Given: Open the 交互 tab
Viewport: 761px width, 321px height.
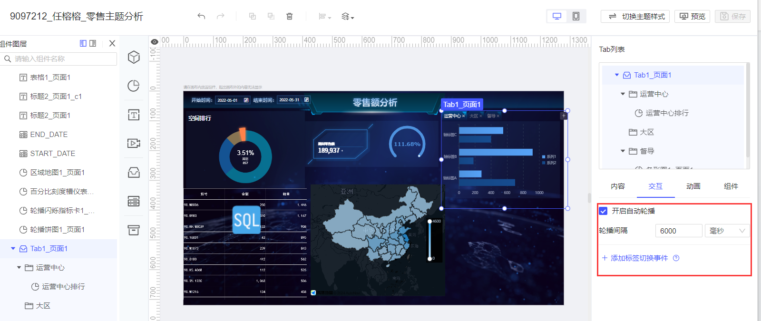Looking at the screenshot, I should pos(655,186).
